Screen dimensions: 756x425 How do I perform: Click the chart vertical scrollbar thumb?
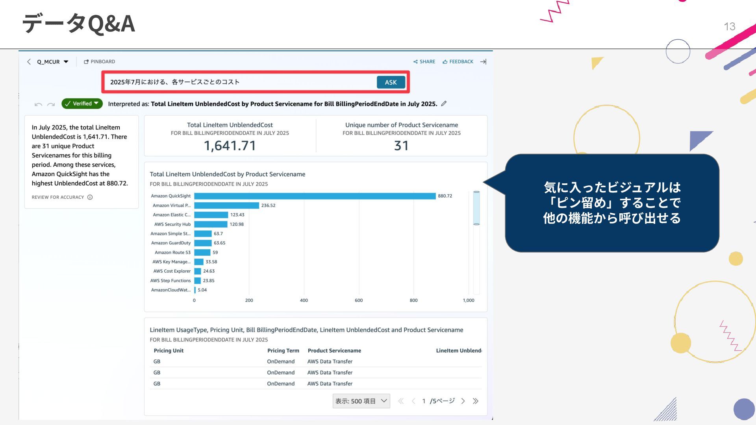pyautogui.click(x=476, y=208)
